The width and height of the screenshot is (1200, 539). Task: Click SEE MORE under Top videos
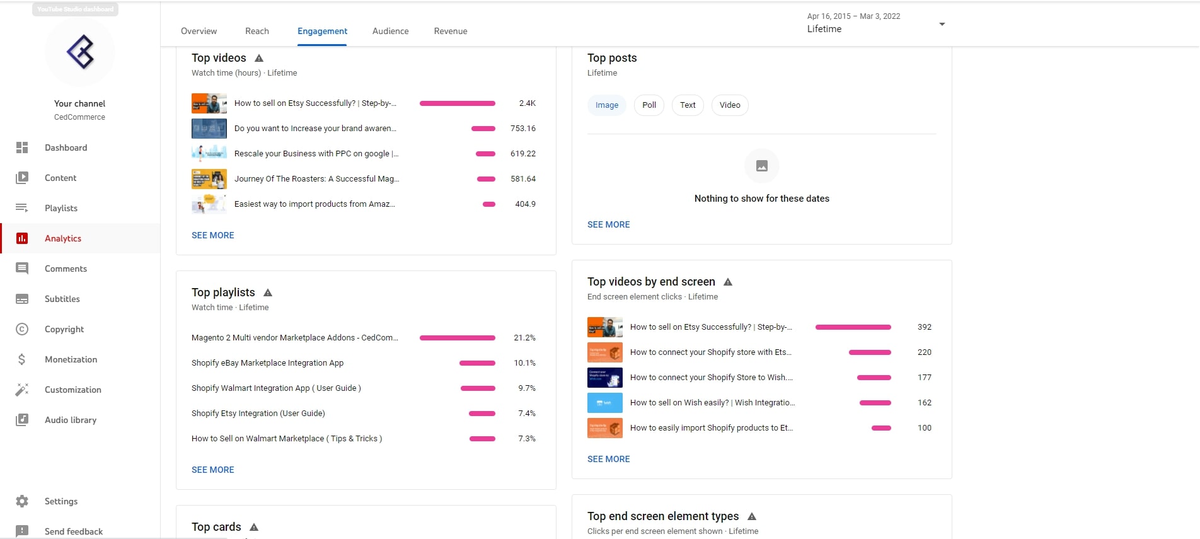tap(213, 235)
